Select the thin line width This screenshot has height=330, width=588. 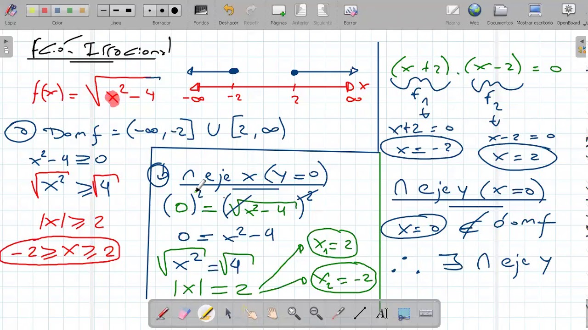click(x=103, y=11)
